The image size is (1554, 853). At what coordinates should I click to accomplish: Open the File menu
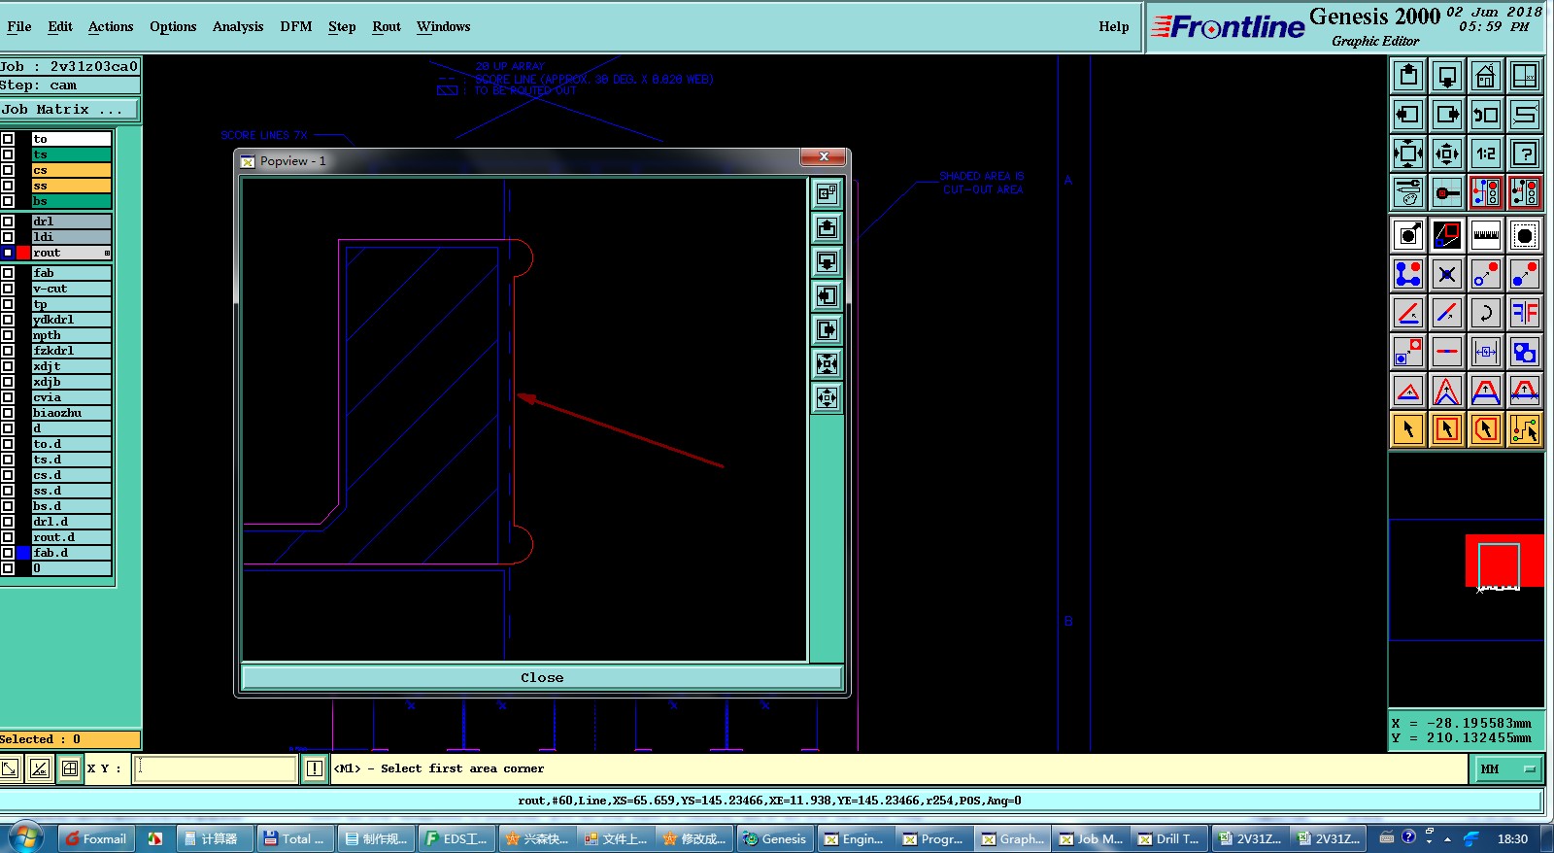click(19, 26)
